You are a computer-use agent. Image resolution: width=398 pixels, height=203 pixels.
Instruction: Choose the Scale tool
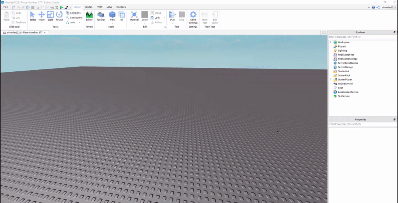tap(50, 16)
